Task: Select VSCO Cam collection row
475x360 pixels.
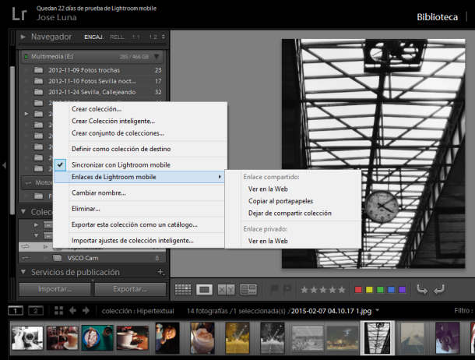Action: tap(92, 258)
